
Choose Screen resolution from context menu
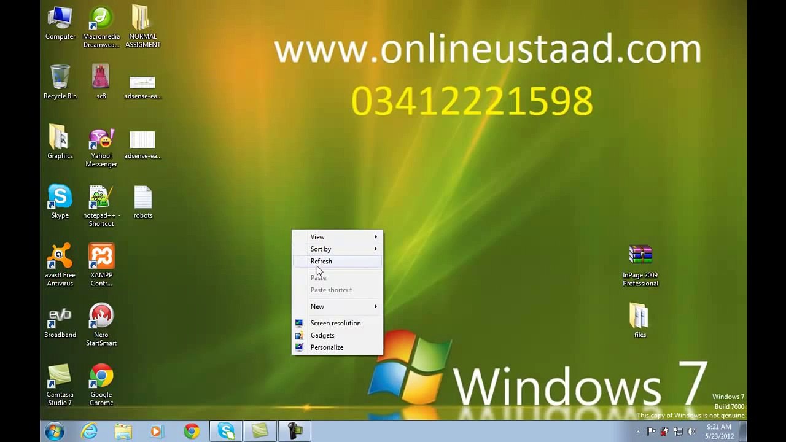(337, 323)
